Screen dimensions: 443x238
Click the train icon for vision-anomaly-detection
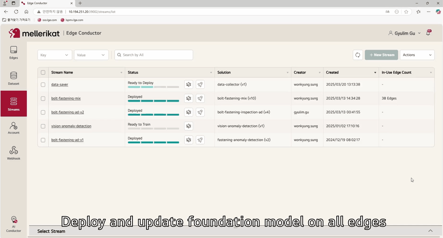click(188, 126)
